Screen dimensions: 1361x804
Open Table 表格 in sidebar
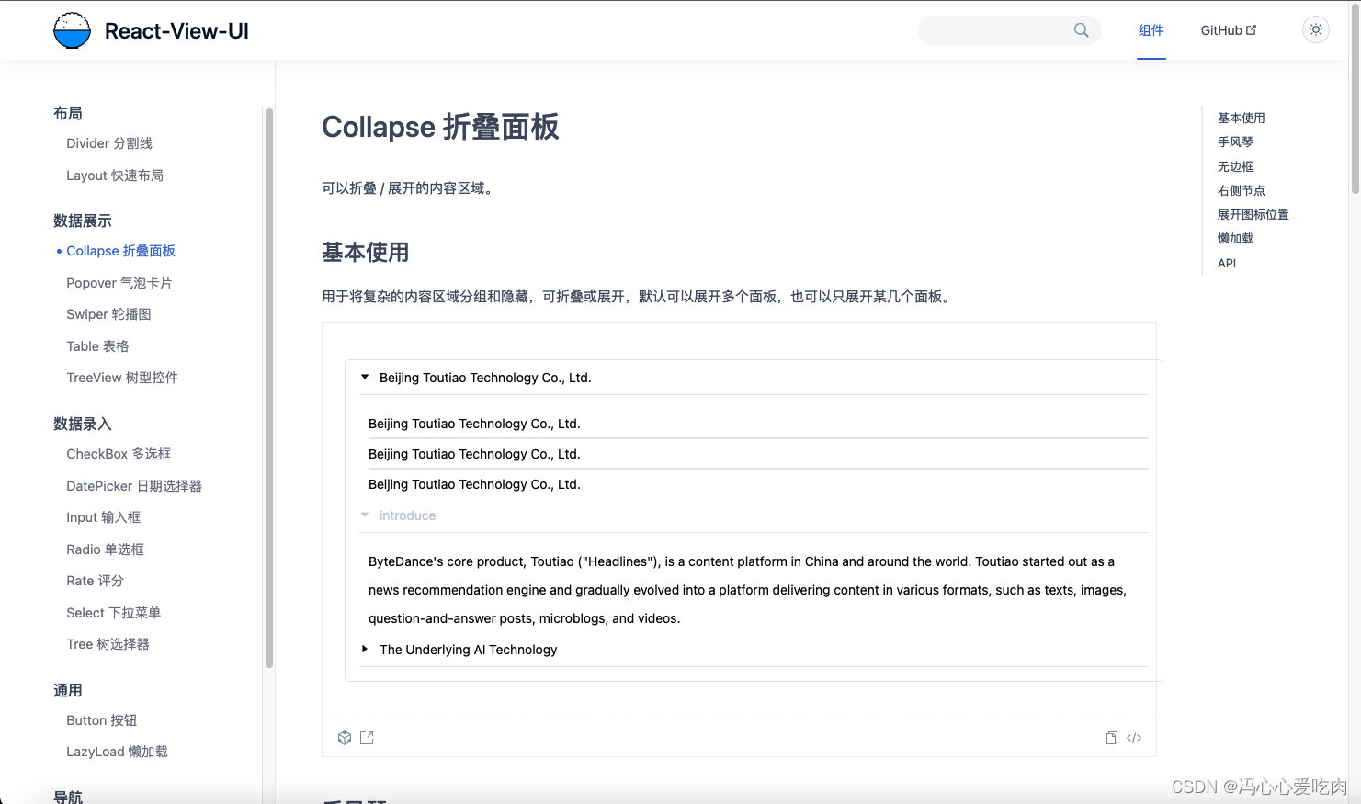(x=97, y=346)
